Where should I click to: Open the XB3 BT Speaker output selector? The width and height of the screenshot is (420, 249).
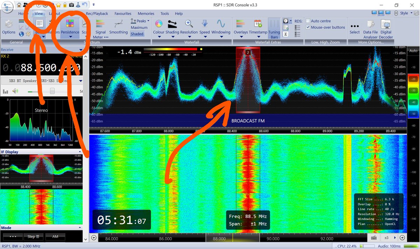tap(42, 80)
